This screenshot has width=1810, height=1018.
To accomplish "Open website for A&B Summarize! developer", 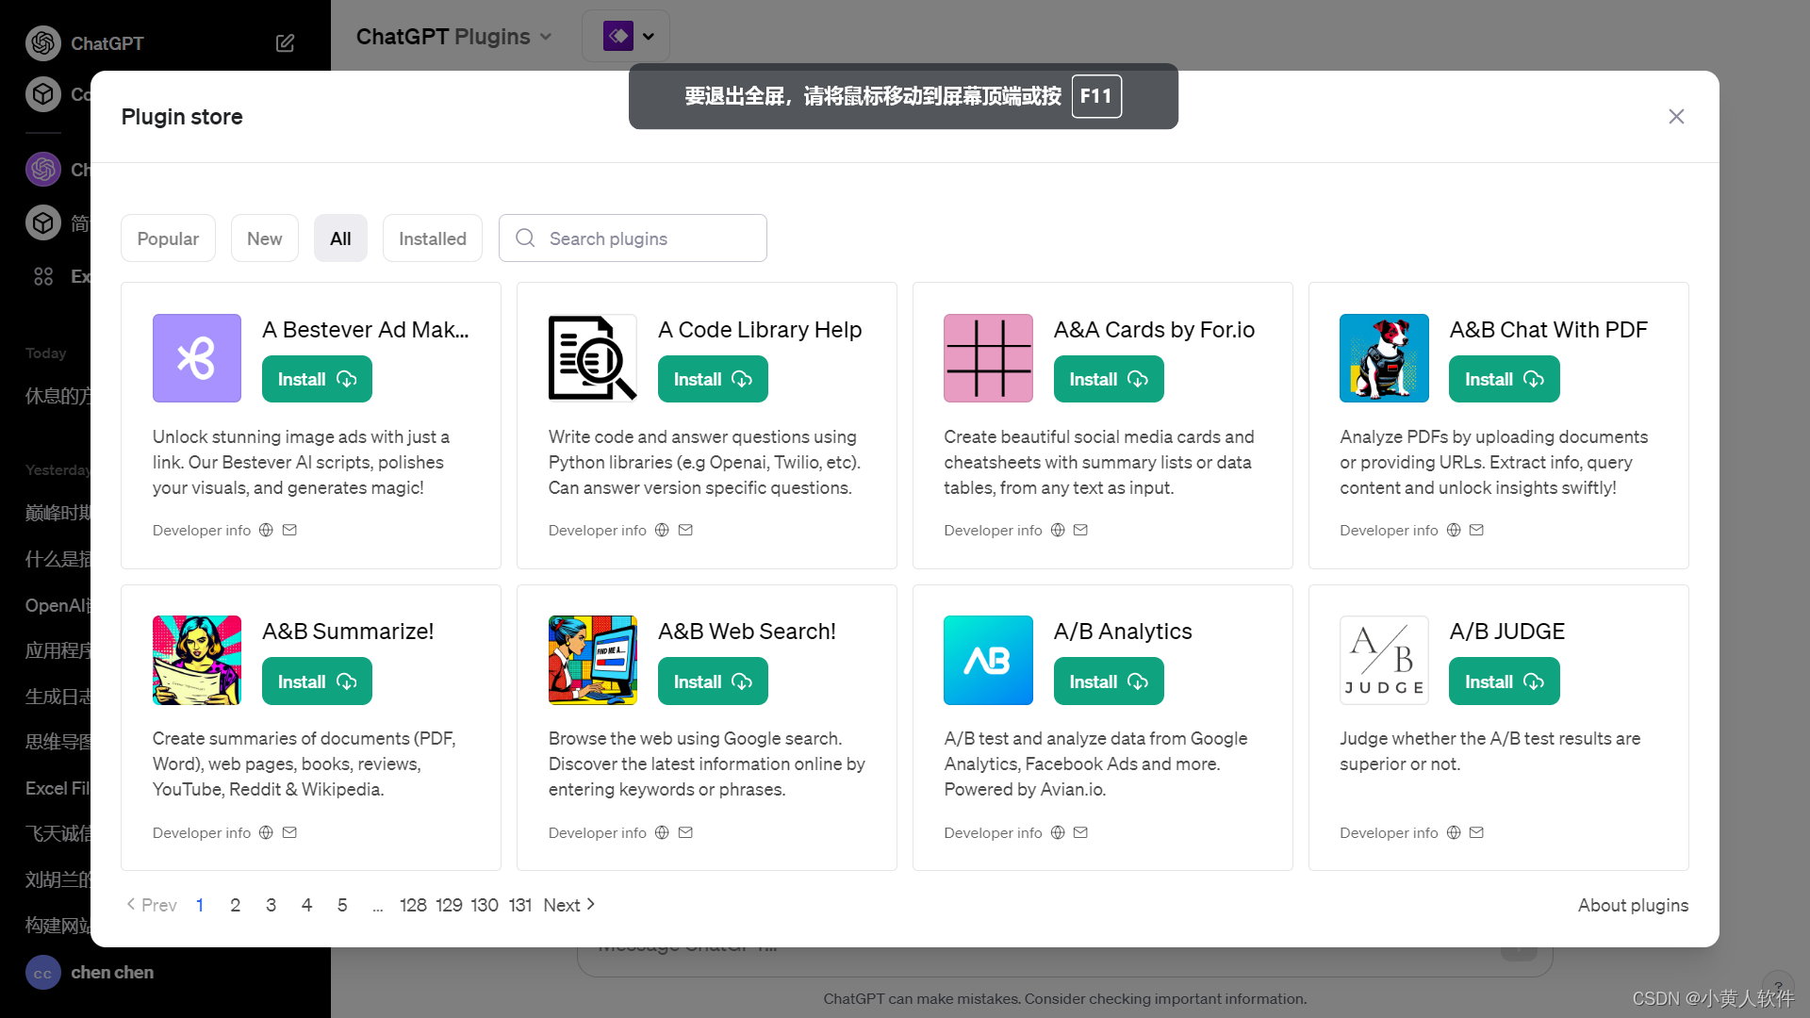I will 266,832.
